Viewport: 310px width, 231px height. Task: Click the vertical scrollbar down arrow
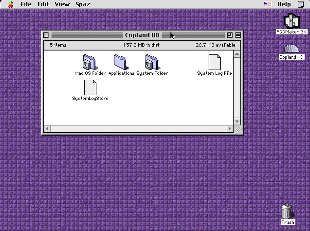[x=237, y=121]
